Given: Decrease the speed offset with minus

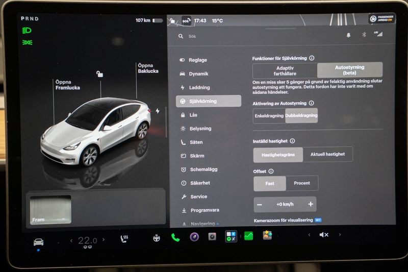Looking at the screenshot, I should (x=260, y=205).
